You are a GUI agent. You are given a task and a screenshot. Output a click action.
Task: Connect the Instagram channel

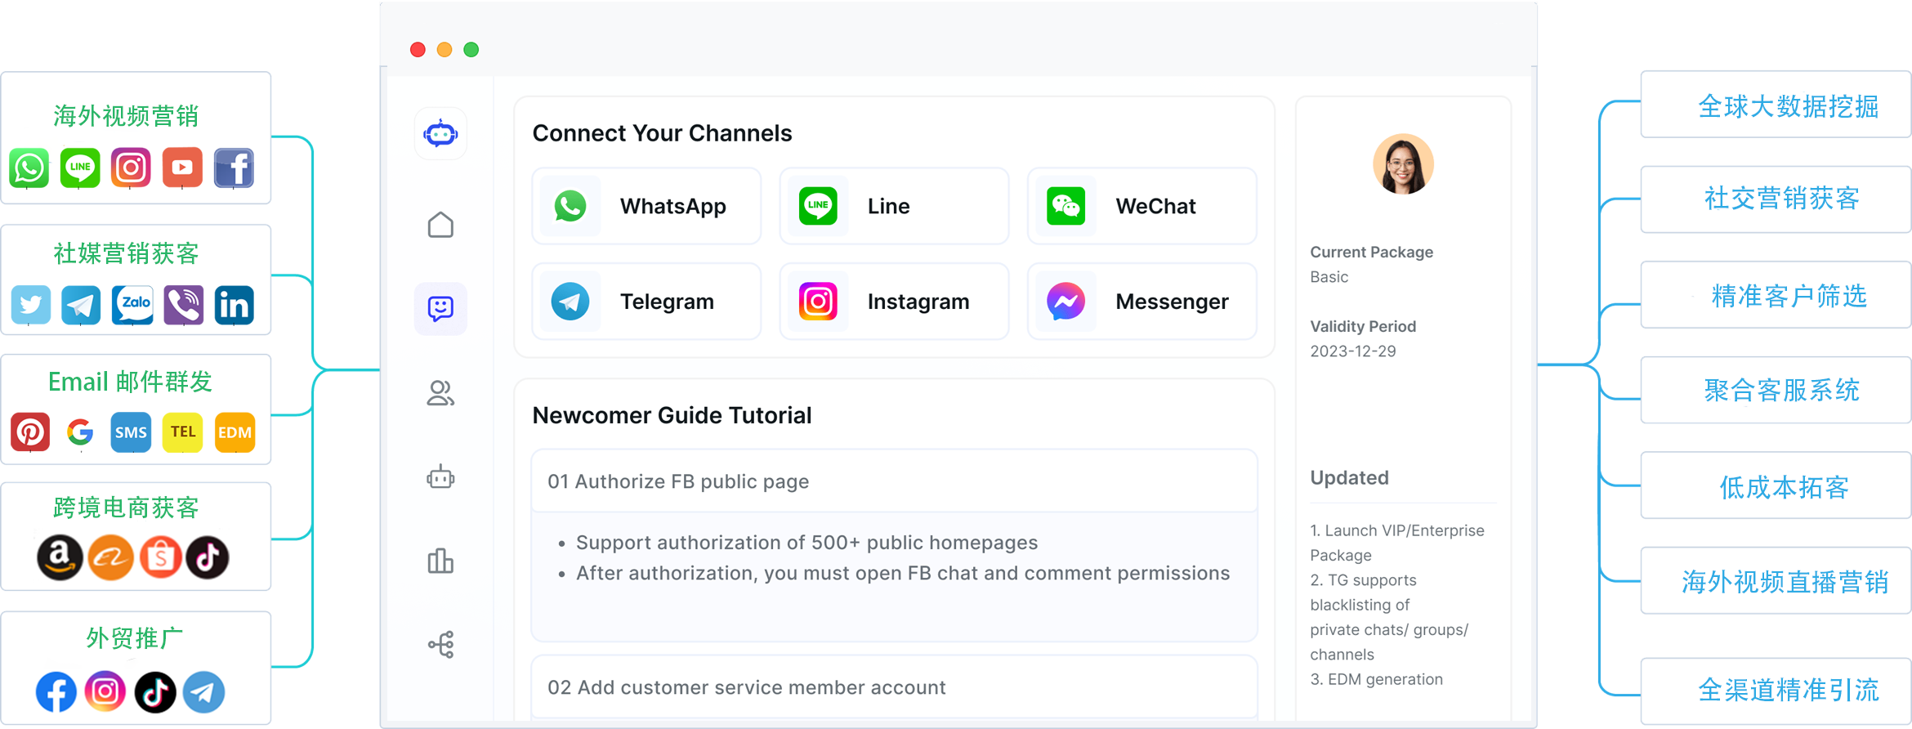(x=894, y=302)
